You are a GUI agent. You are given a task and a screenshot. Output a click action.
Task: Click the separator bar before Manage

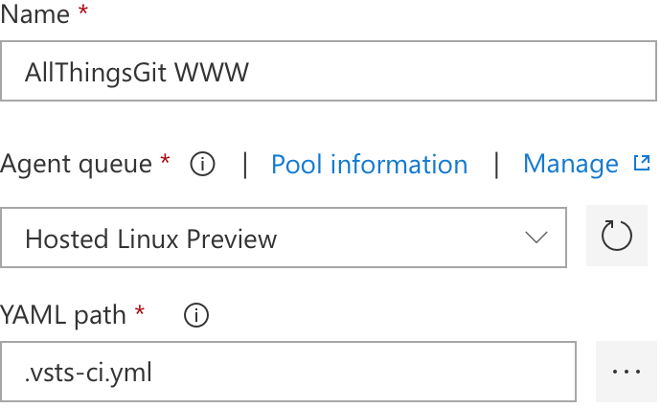(x=496, y=165)
